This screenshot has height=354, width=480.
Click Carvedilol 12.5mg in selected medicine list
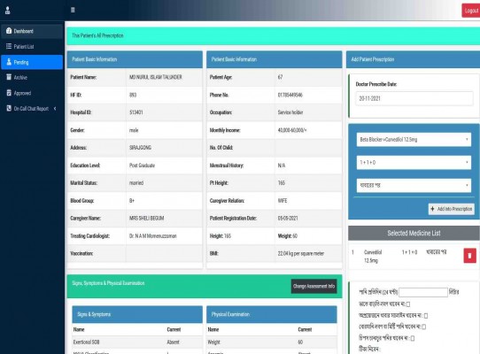pos(373,257)
